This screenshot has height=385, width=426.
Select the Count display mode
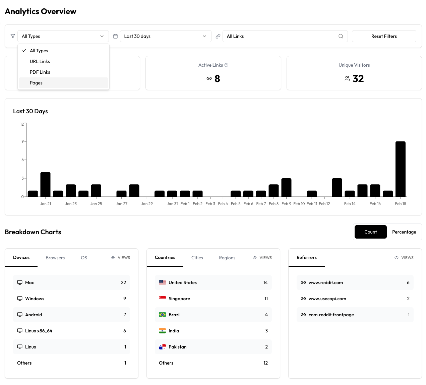[x=370, y=232]
